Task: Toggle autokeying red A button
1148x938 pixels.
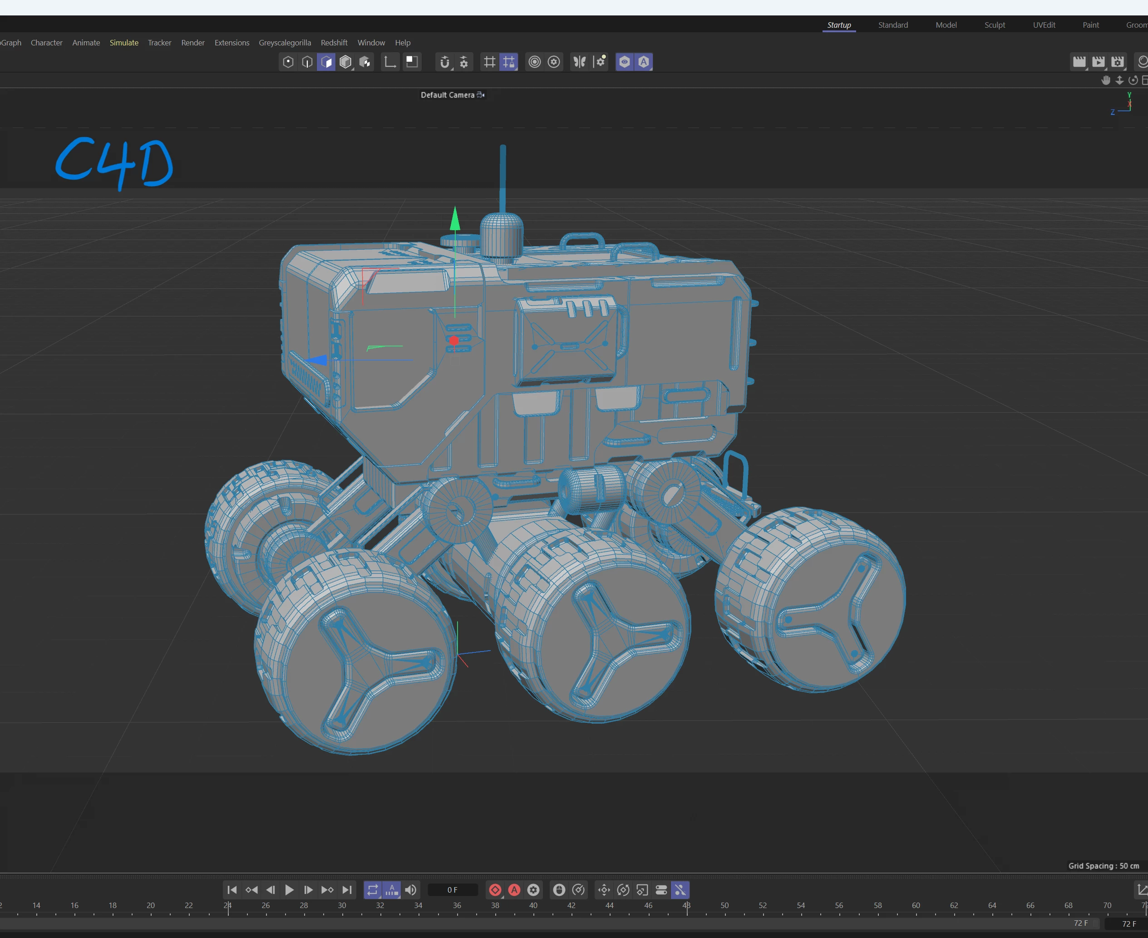Action: tap(514, 890)
